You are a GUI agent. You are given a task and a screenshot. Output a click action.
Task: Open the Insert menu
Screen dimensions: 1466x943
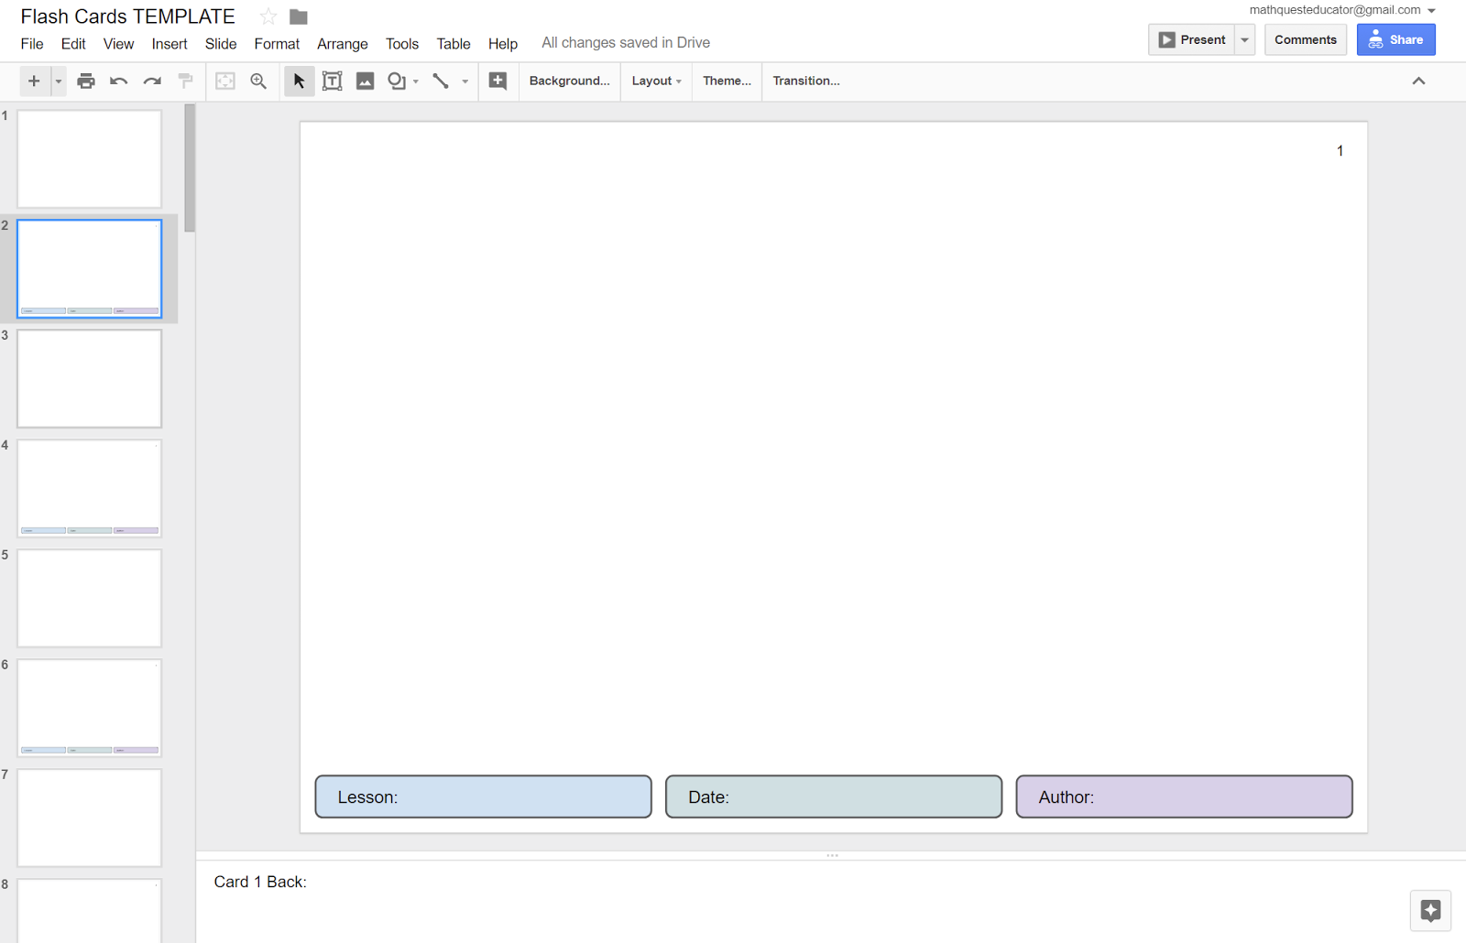[170, 43]
